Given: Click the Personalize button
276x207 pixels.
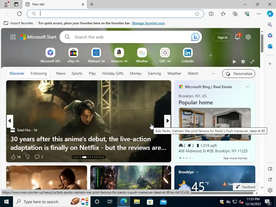Looking at the screenshot, I should tap(239, 74).
